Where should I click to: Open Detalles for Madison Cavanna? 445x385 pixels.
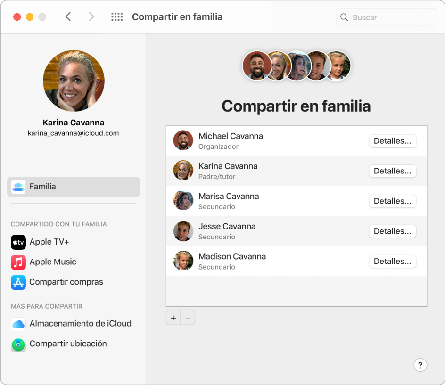click(392, 261)
